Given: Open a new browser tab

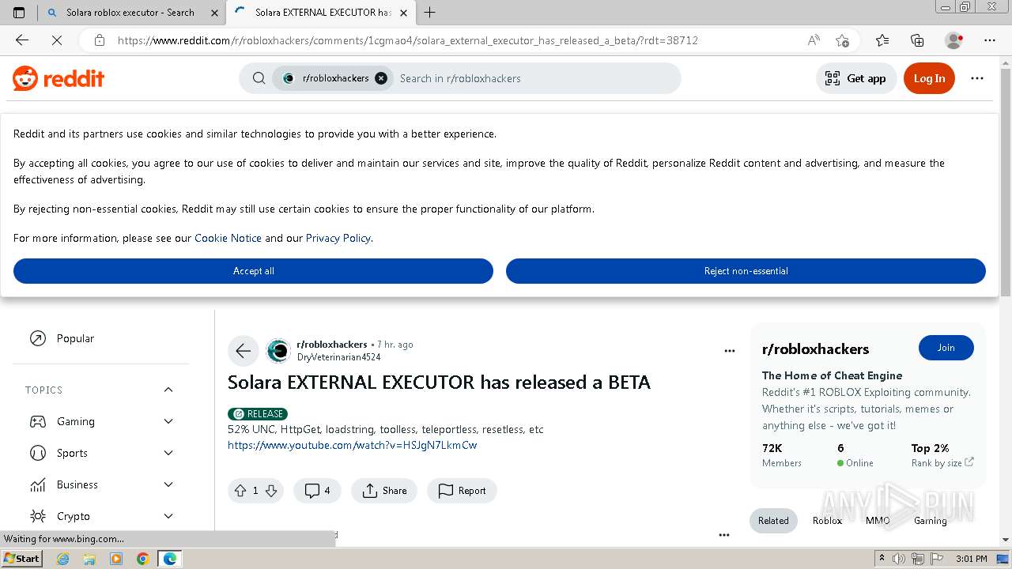Looking at the screenshot, I should pyautogui.click(x=429, y=13).
